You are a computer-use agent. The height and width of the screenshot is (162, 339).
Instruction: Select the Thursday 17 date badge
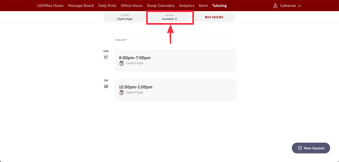tap(106, 57)
